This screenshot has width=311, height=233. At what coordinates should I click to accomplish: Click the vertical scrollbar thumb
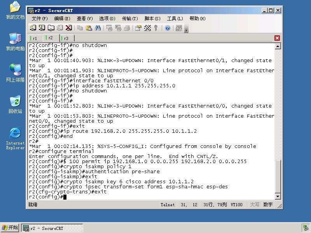[278, 176]
